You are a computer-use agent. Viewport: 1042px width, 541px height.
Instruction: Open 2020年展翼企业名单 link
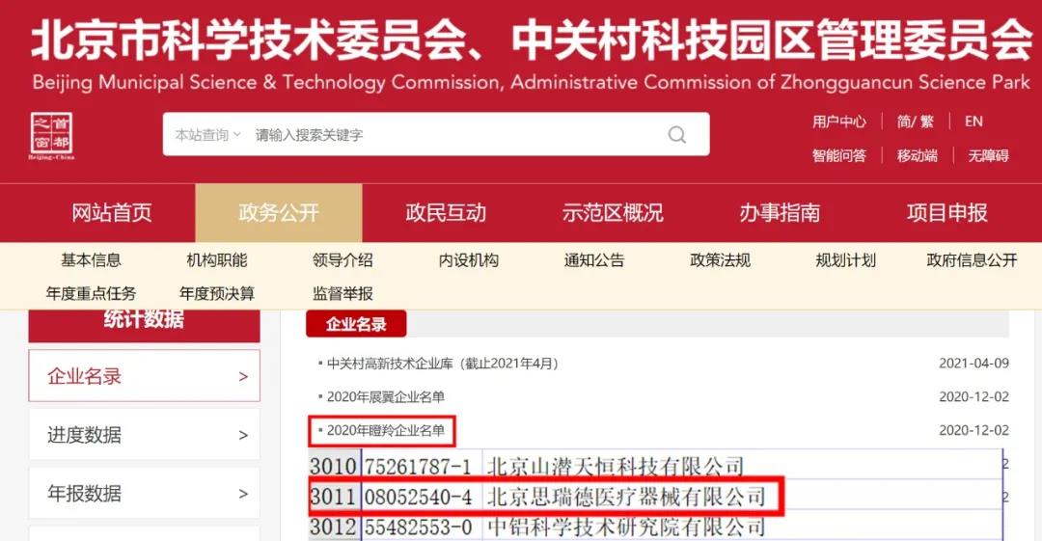385,396
